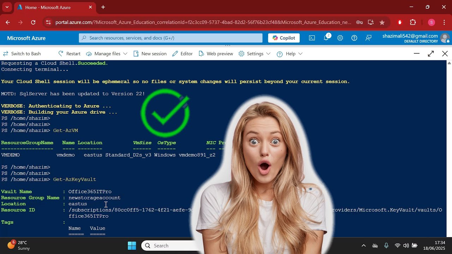Click the Microsoft Azure home link
The width and height of the screenshot is (452, 254).
tap(26, 38)
